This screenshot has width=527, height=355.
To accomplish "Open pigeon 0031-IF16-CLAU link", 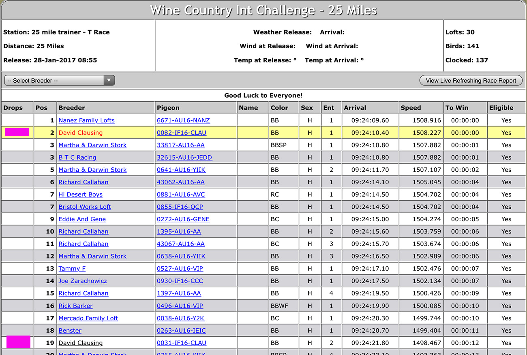I will tap(182, 343).
